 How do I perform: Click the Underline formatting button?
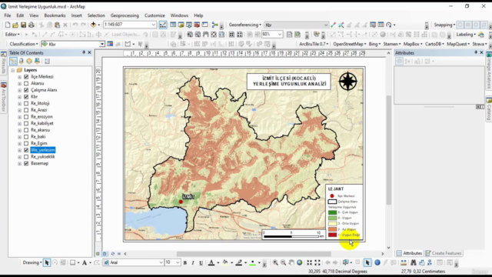[201, 262]
